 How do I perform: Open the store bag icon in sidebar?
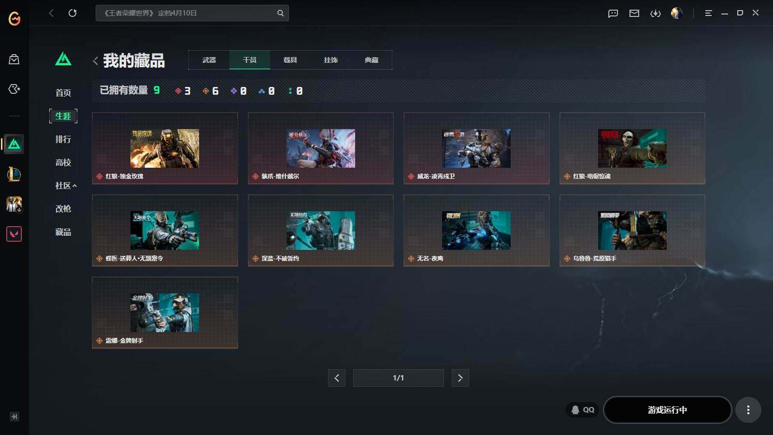point(14,59)
